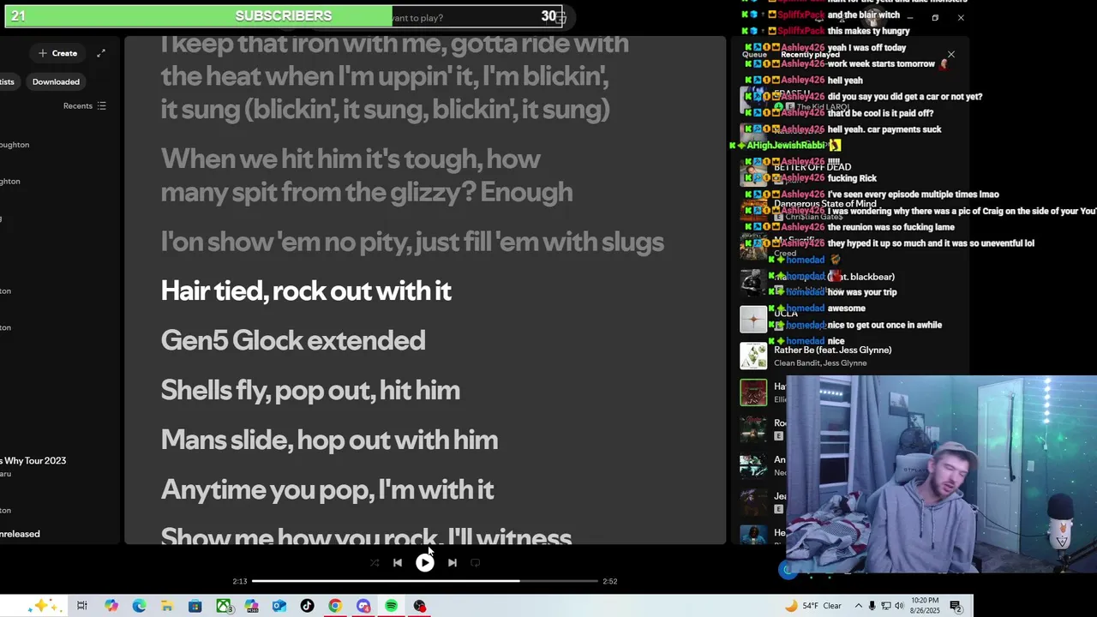This screenshot has height=617, width=1097.
Task: Open Microsoft Edge from the taskbar
Action: coord(139,606)
